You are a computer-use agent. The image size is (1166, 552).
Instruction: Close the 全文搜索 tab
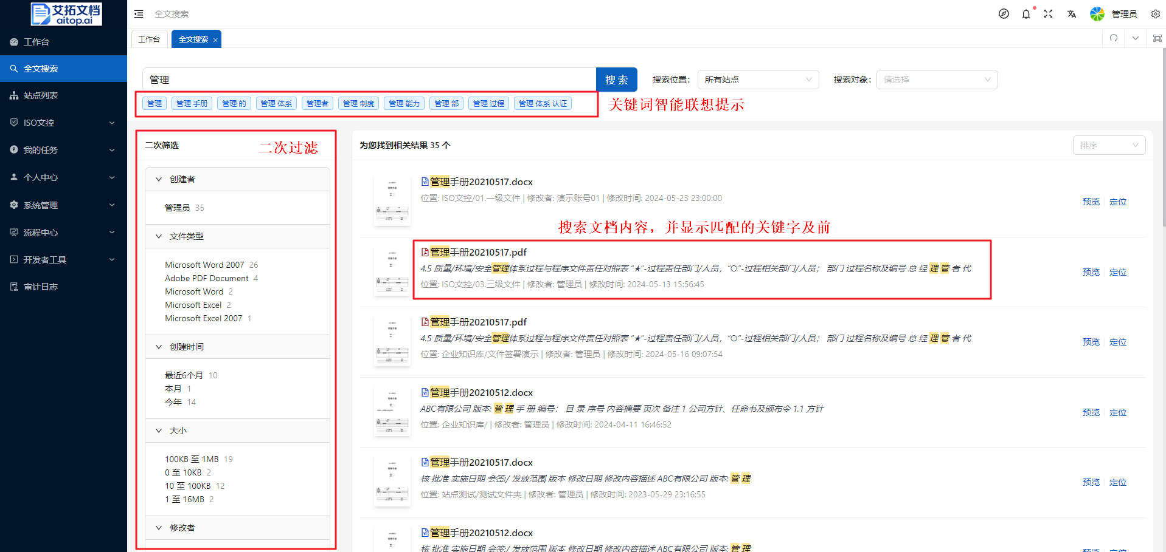click(215, 40)
